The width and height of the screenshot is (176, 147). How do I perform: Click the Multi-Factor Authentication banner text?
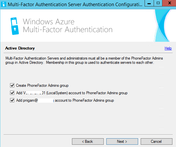[68, 29]
